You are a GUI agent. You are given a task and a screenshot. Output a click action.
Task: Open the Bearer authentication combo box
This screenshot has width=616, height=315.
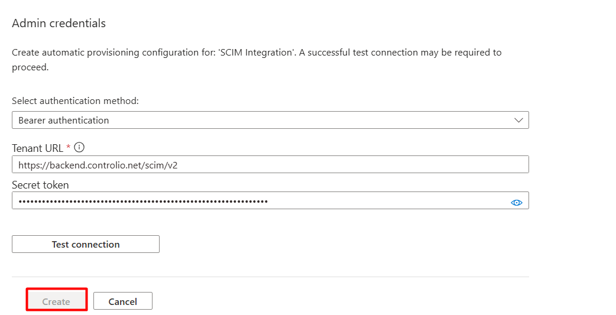click(270, 120)
